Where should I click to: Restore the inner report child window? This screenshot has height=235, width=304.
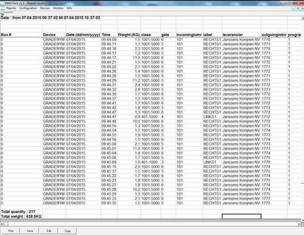coord(298,9)
